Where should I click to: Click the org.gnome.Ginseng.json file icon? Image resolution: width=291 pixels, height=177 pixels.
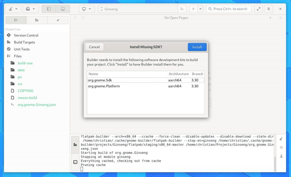pos(13,105)
